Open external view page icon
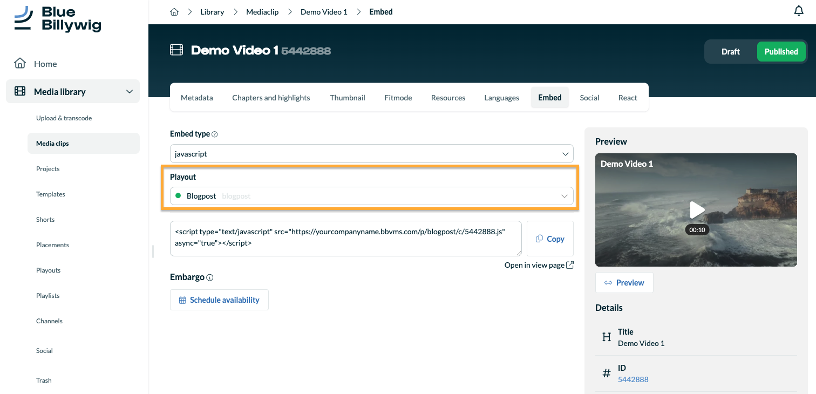Image resolution: width=816 pixels, height=394 pixels. [570, 265]
